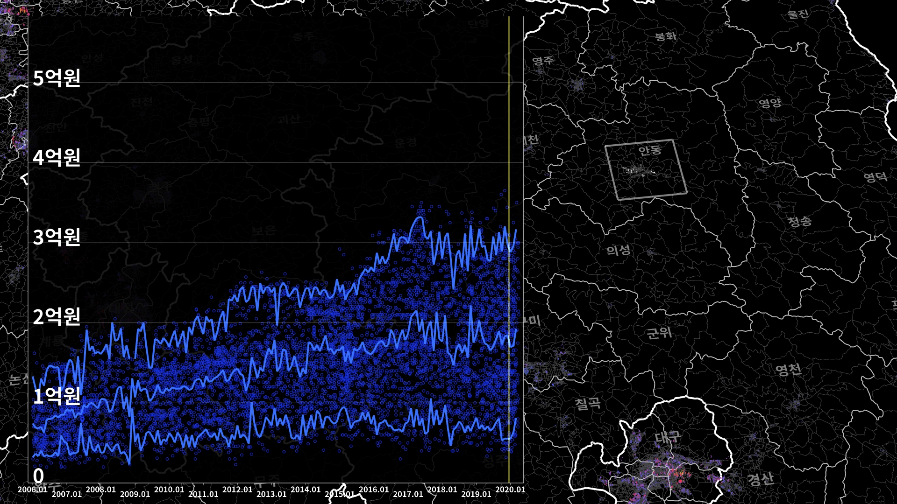Click the 2012.01 tick label on the timeline
Image resolution: width=897 pixels, height=504 pixels.
(237, 490)
